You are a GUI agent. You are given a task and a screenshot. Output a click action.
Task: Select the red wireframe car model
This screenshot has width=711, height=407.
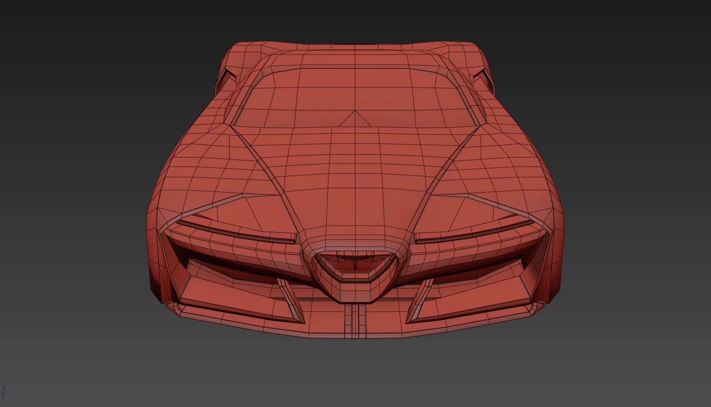[355, 190]
